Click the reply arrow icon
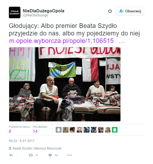Image resolution: width=153 pixels, height=164 pixels. click(x=11, y=155)
